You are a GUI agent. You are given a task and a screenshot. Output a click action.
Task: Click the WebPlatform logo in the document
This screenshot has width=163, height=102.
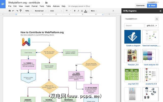pyautogui.click(x=26, y=42)
